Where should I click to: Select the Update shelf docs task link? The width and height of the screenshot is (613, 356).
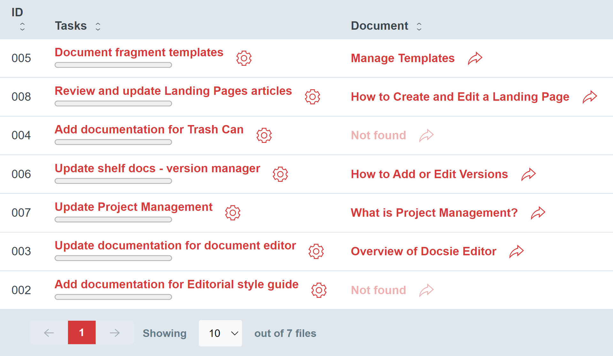tap(157, 168)
